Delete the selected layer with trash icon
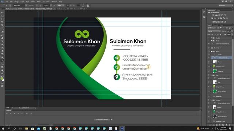234x131 pixels. point(230,125)
